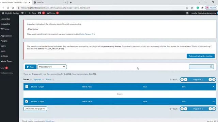Screen dimensions: 218x122
Task: Open Meow Apps in the sidebar
Action: [x=6, y=61]
